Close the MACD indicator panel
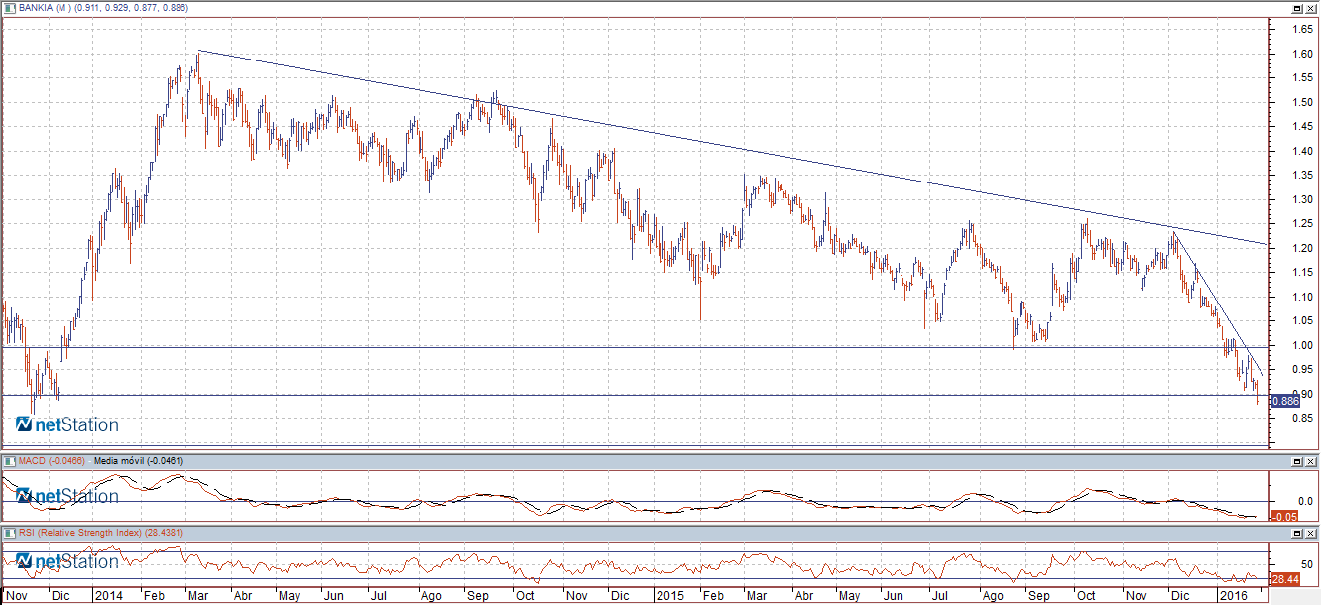Viewport: 1321px width, 605px height. pyautogui.click(x=1311, y=462)
